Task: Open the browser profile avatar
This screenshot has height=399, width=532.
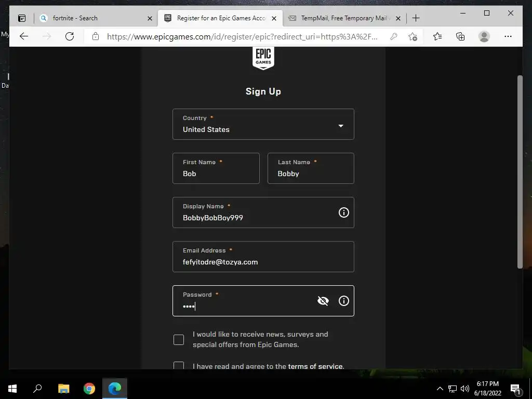Action: click(484, 36)
